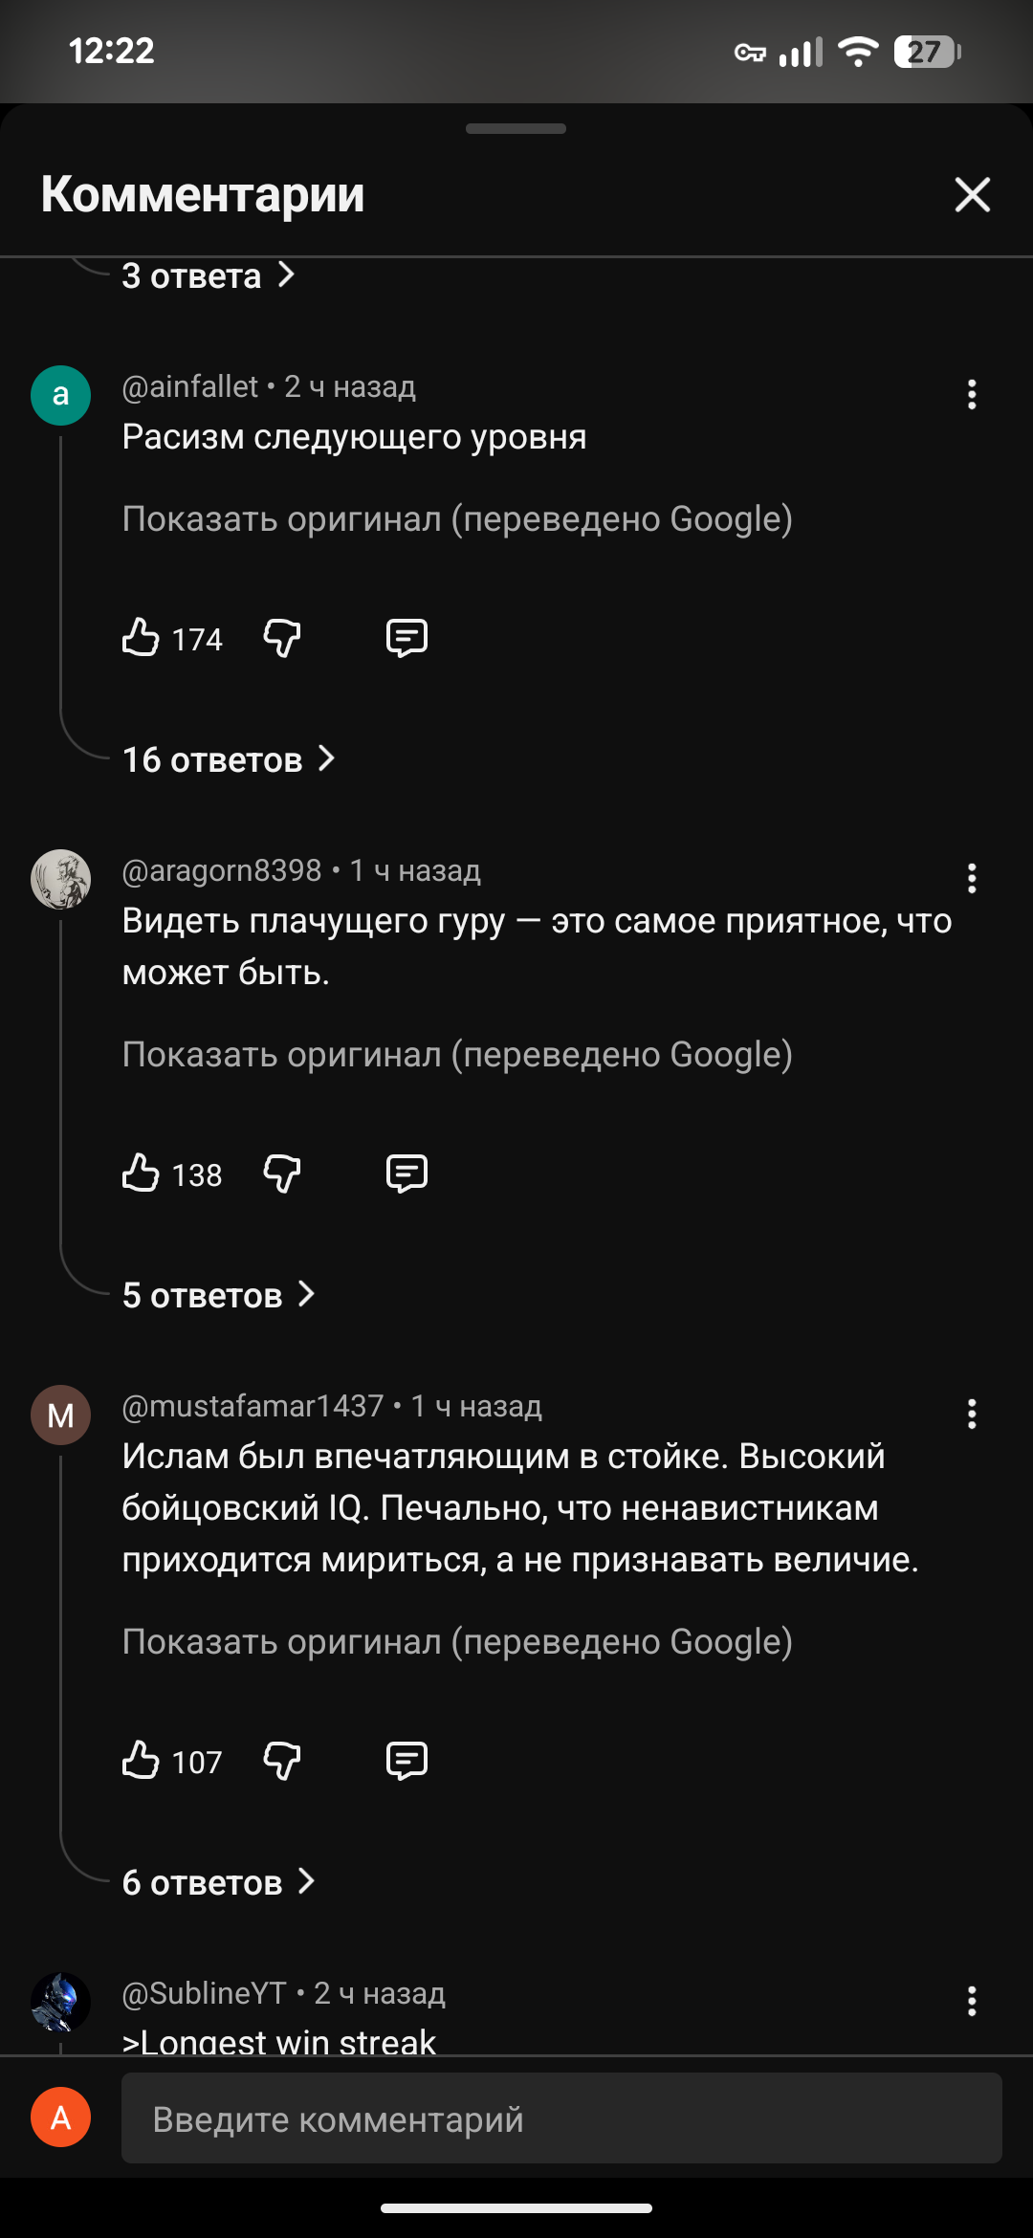Viewport: 1033px width, 2238px height.
Task: Dislike the @mustafamar1437 comment
Action: point(282,1760)
